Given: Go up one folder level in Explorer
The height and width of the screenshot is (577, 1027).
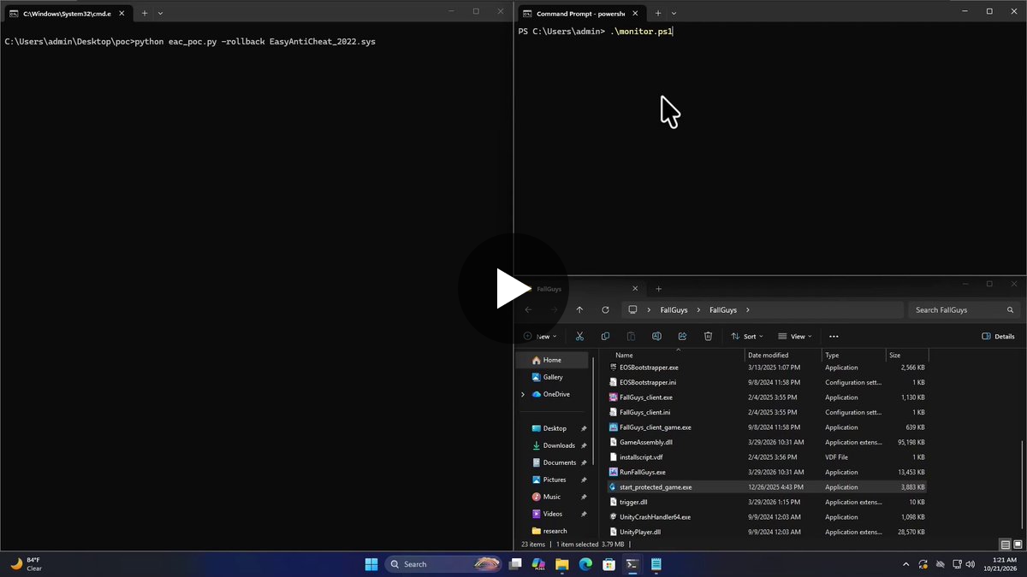Looking at the screenshot, I should tap(579, 310).
